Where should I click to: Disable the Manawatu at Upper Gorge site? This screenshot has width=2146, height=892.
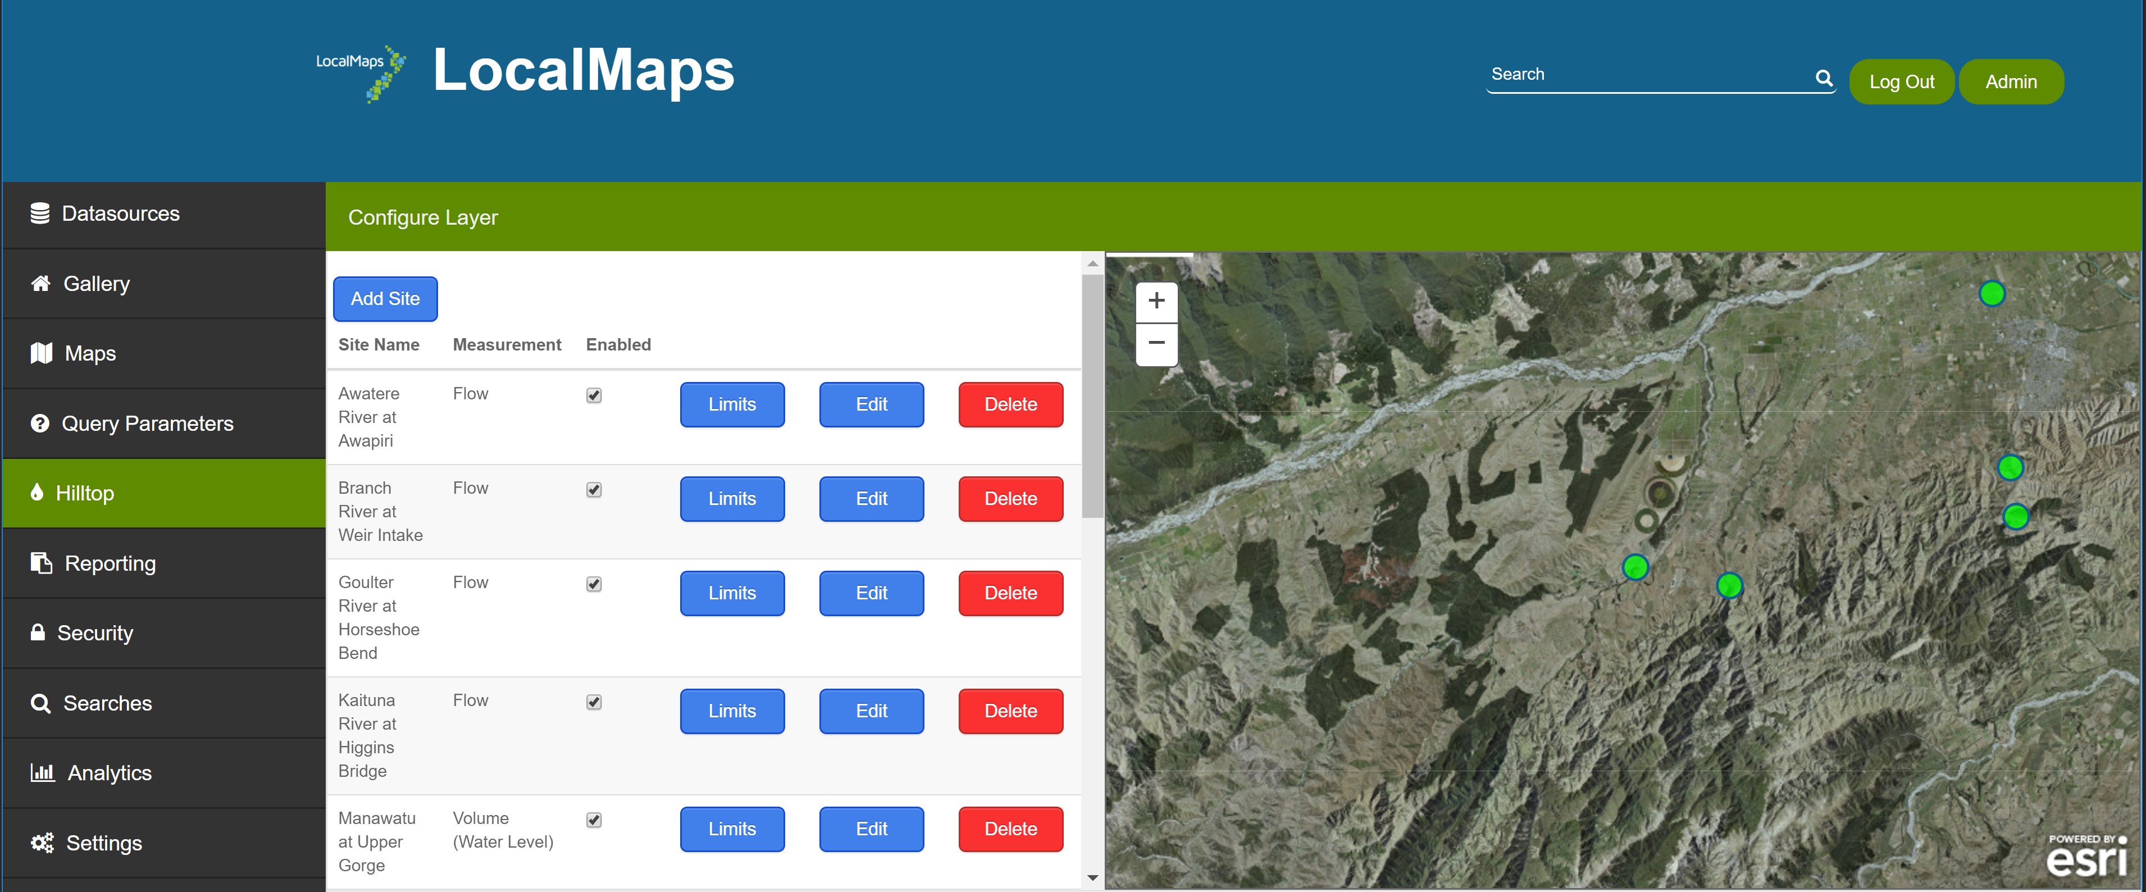tap(593, 820)
